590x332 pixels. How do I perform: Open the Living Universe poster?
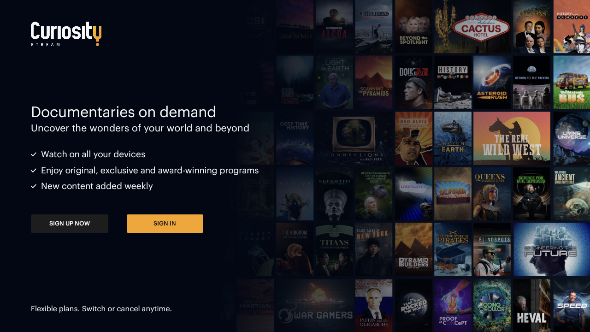(572, 138)
